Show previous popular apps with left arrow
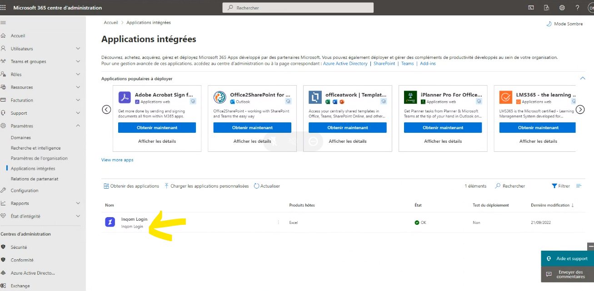The height and width of the screenshot is (291, 594). click(106, 109)
